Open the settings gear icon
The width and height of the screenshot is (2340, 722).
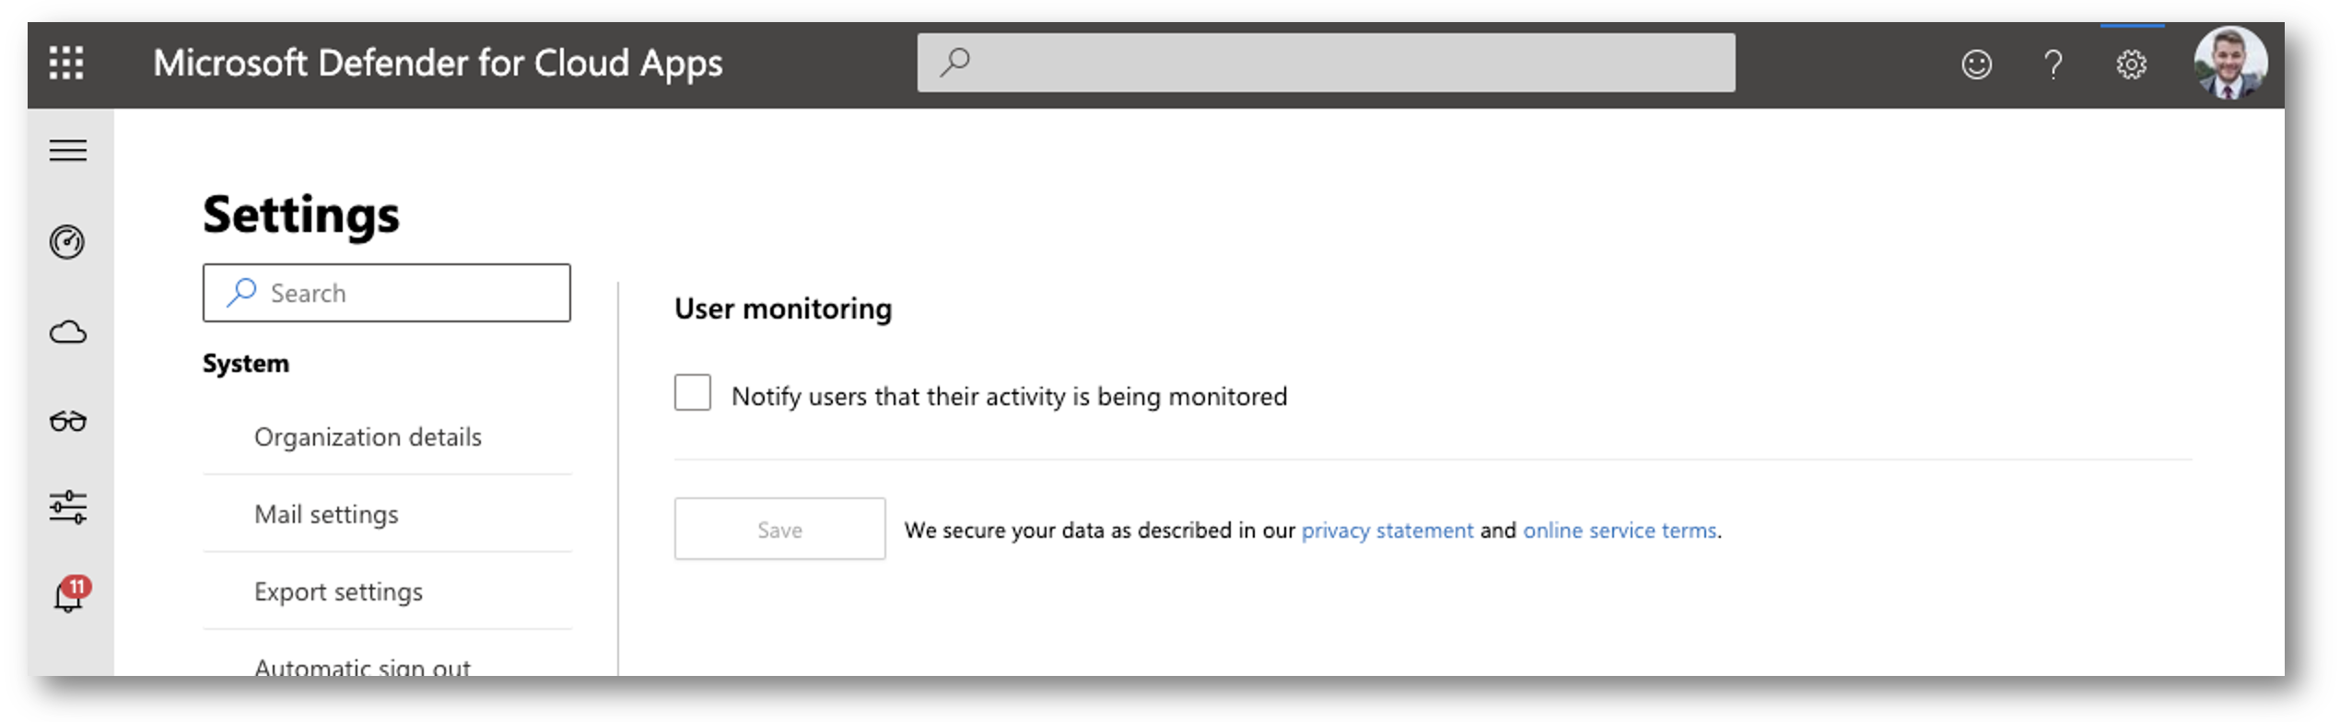[x=2131, y=64]
